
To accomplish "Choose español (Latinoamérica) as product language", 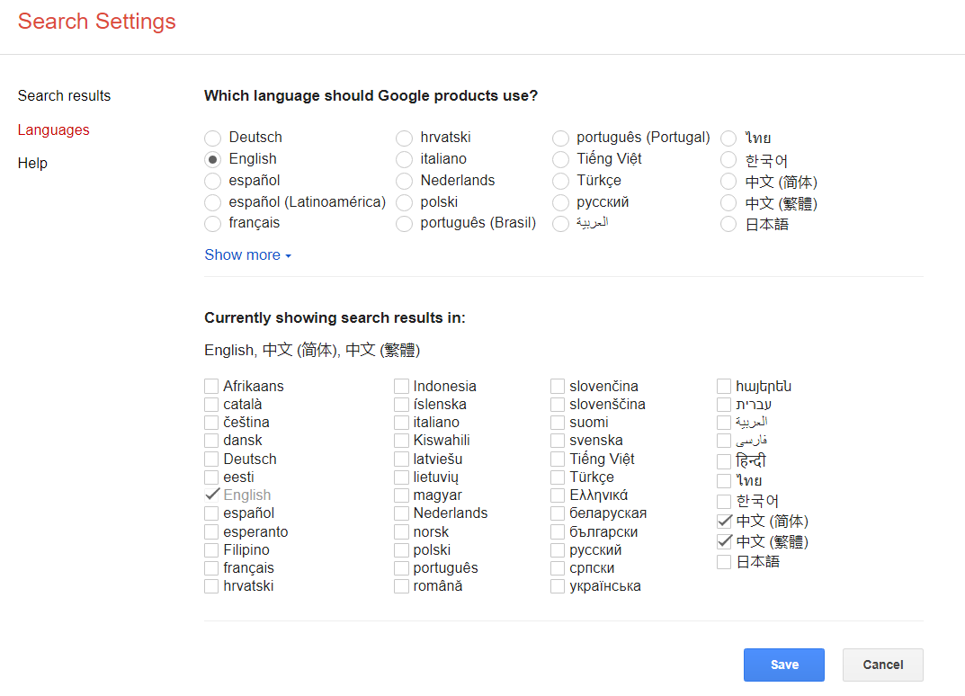I will (x=212, y=202).
